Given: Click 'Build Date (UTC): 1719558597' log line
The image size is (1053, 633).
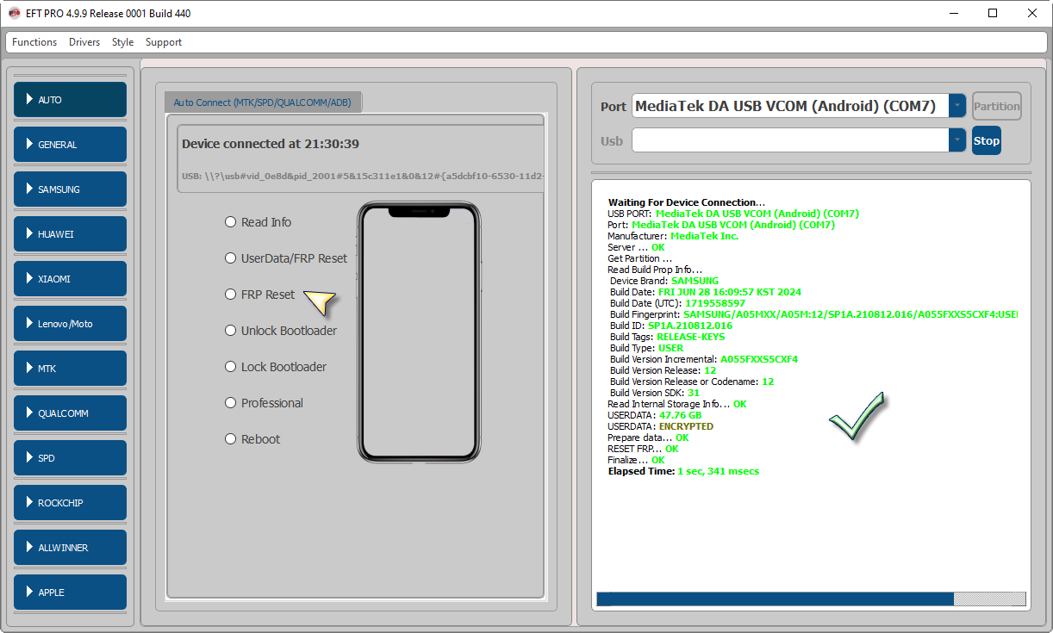Looking at the screenshot, I should (677, 303).
